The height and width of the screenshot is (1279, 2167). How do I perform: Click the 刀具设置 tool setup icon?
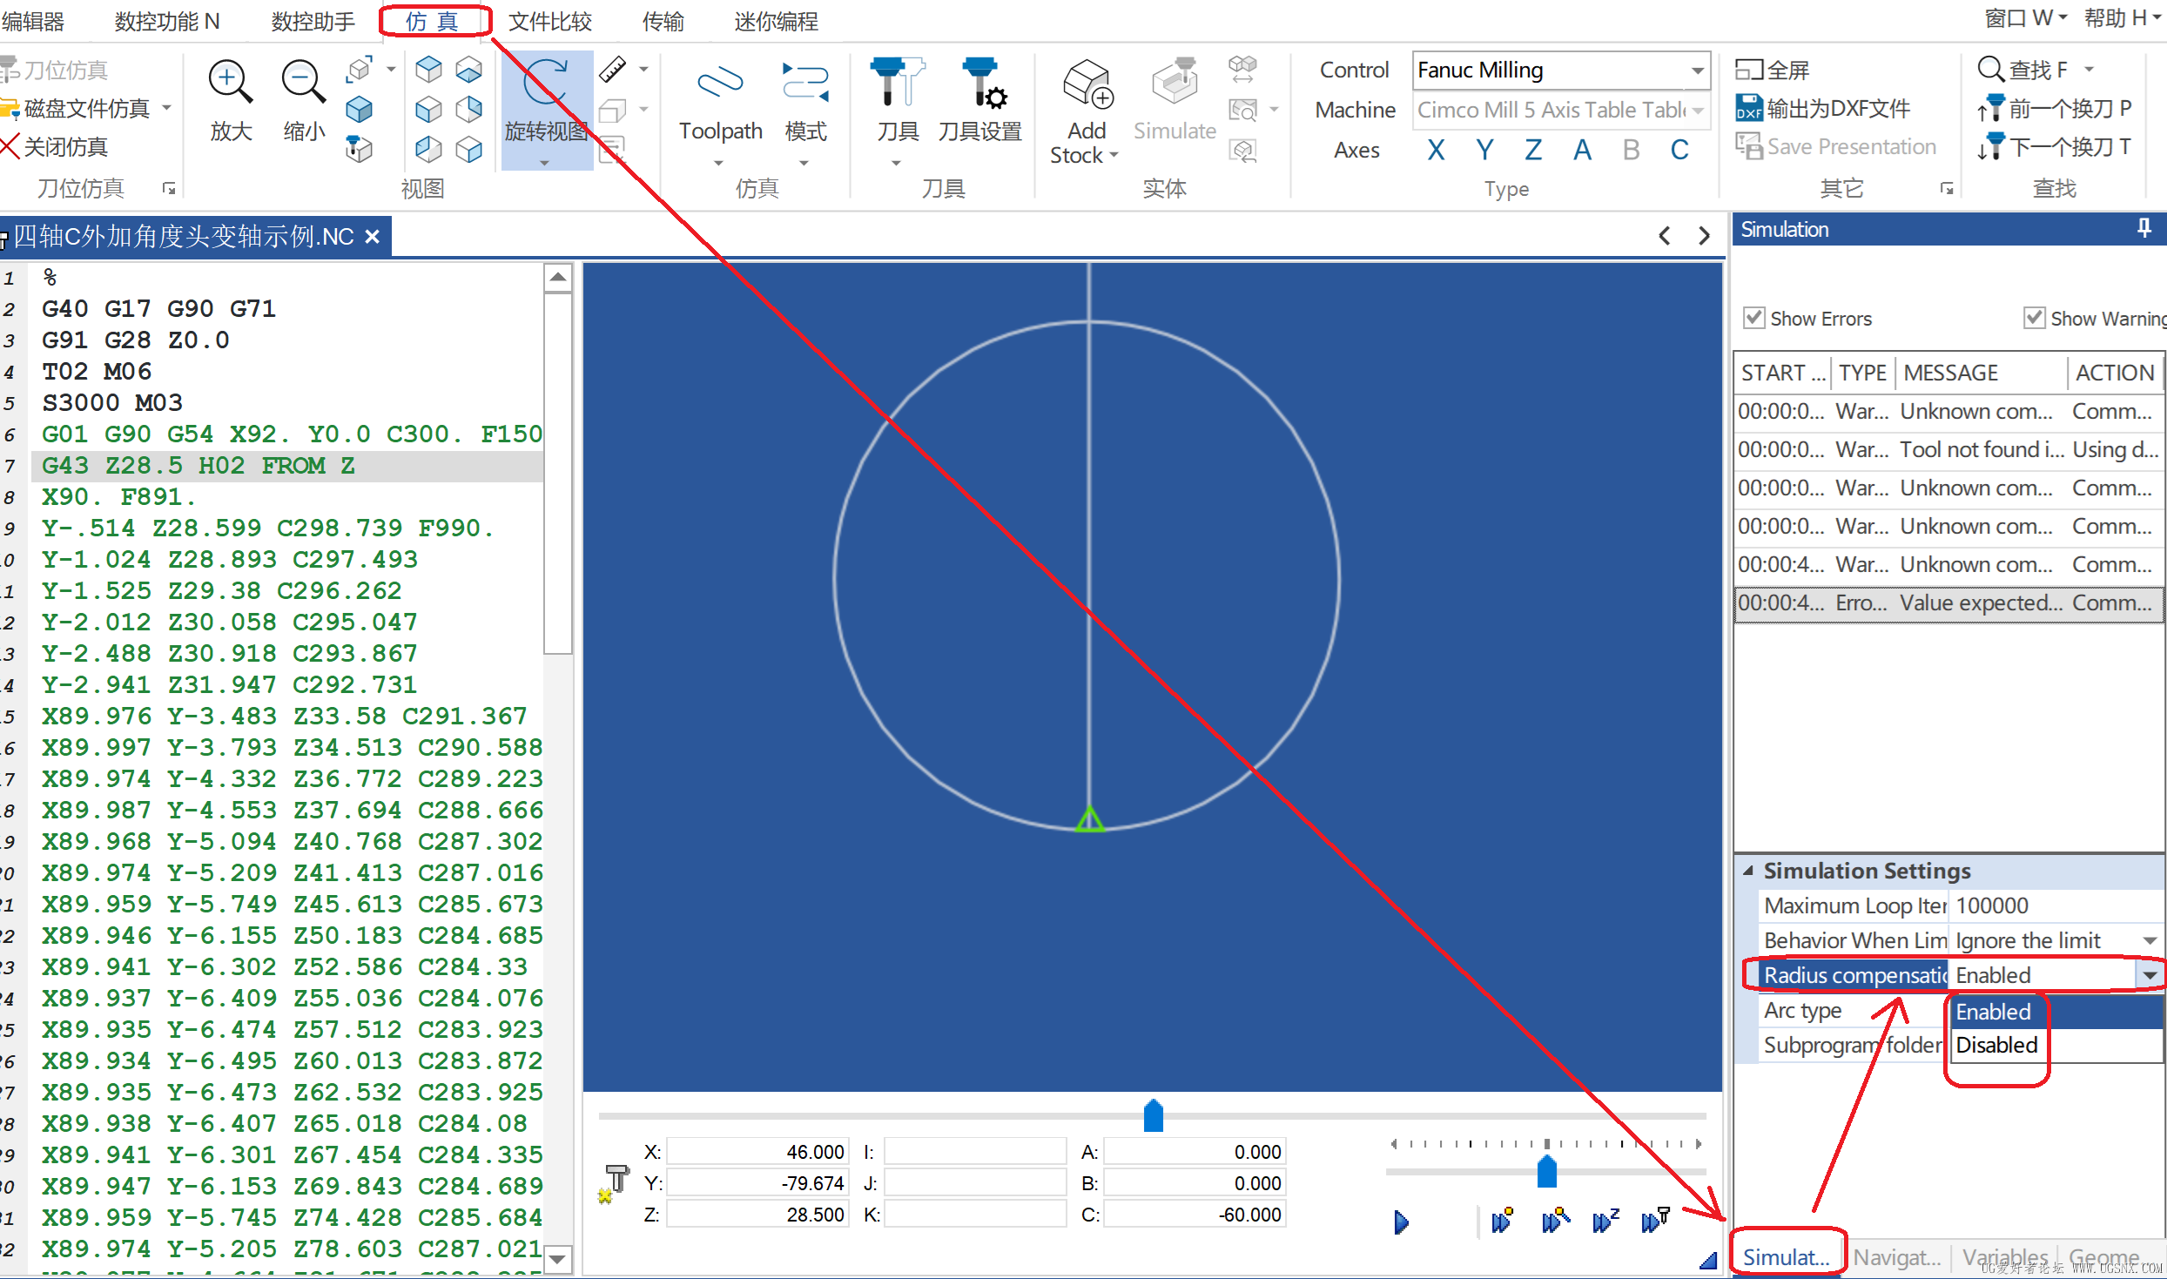(980, 84)
